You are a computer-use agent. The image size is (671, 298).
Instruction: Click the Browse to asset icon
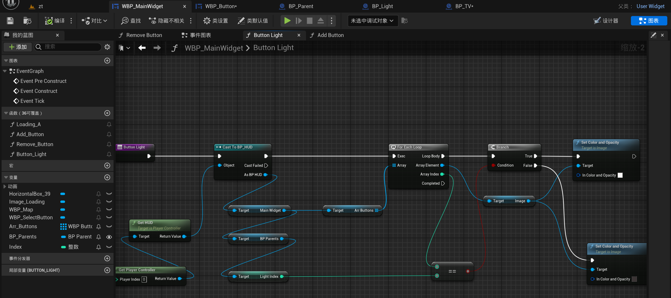tap(27, 21)
